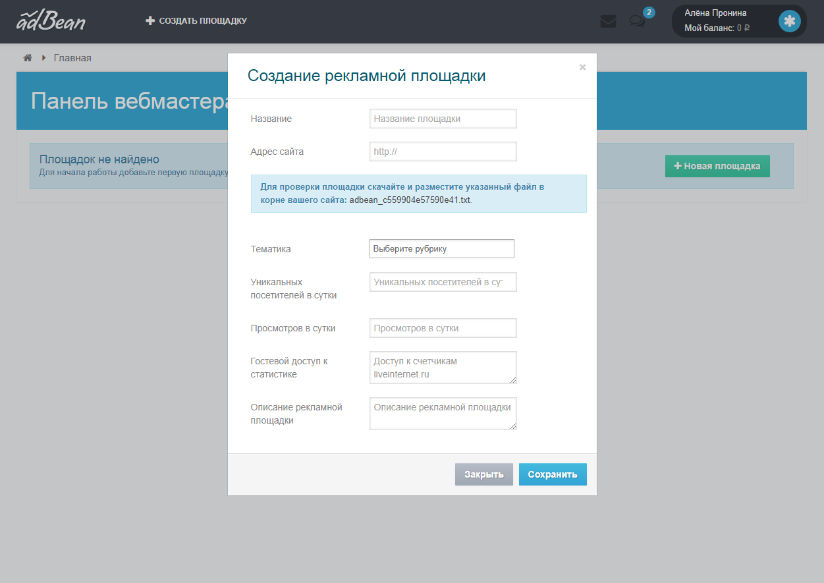Click the Просмотров в сутки field
The width and height of the screenshot is (824, 583).
443,327
